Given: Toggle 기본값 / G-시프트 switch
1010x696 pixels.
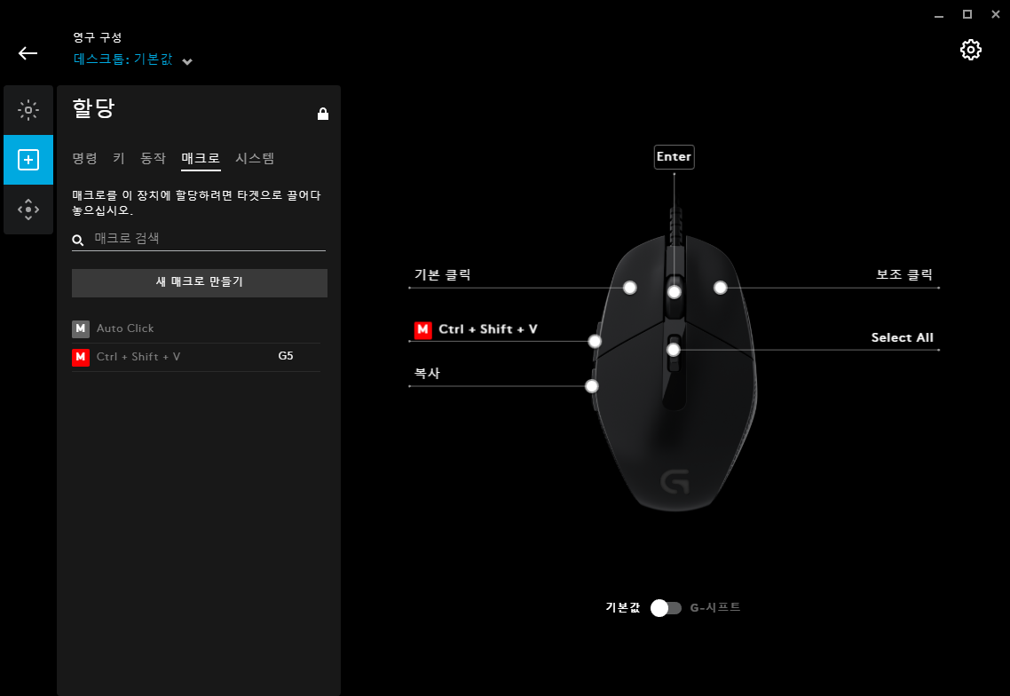Looking at the screenshot, I should [x=666, y=608].
